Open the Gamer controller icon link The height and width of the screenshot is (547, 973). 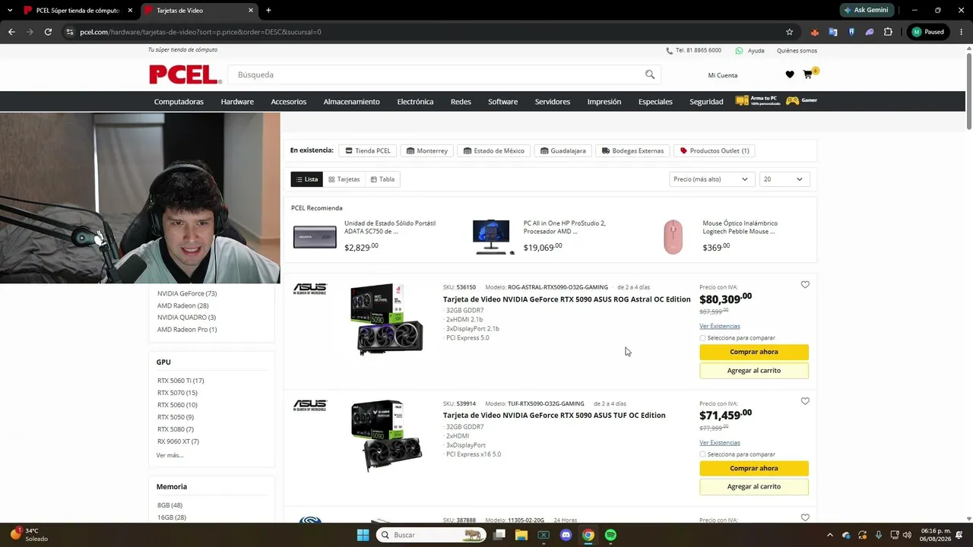pos(801,100)
